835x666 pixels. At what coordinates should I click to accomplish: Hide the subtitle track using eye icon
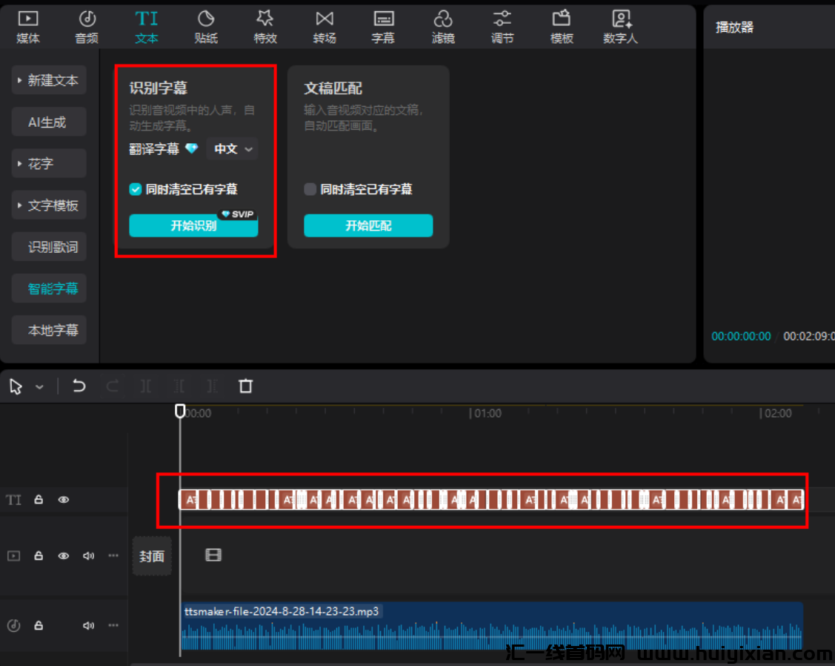point(64,500)
